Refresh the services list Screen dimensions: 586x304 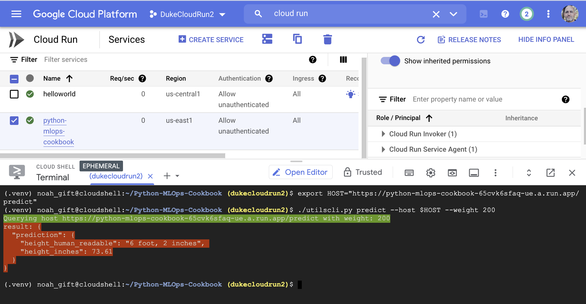point(421,40)
